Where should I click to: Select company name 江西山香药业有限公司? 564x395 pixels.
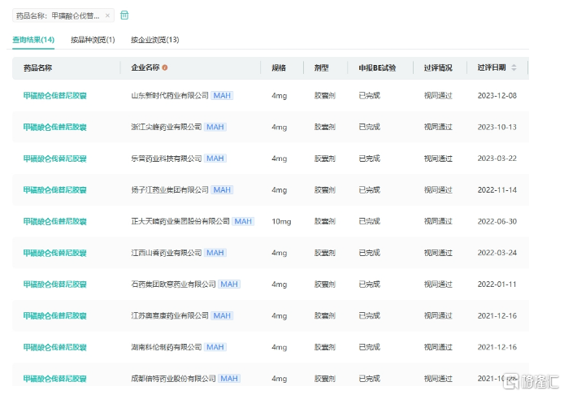166,253
